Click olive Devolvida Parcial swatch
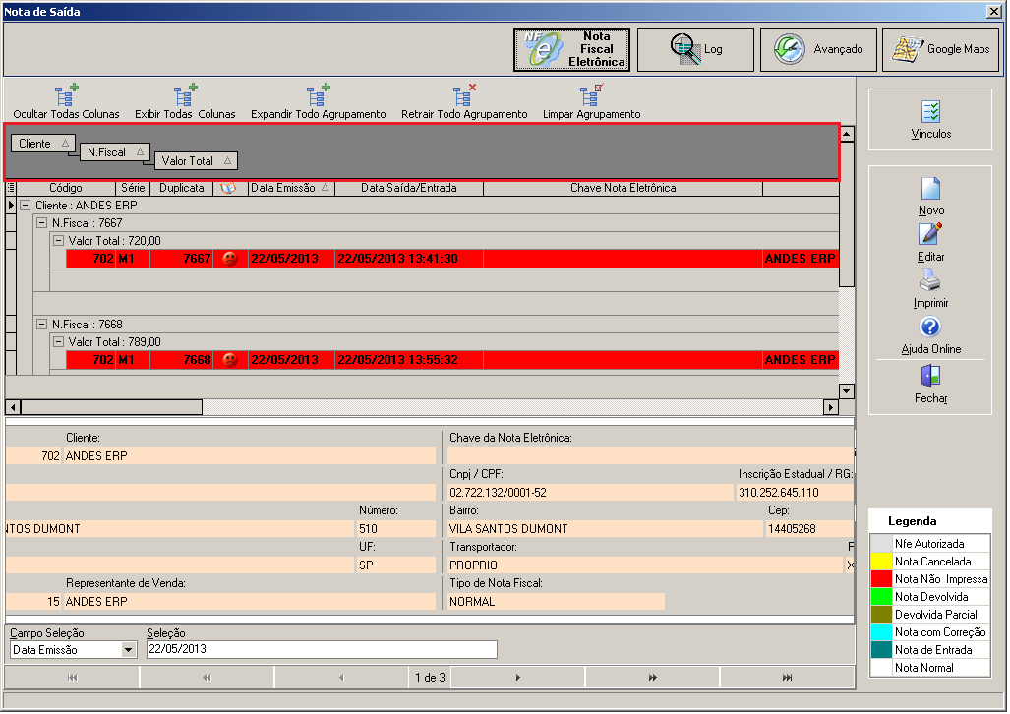 (881, 614)
